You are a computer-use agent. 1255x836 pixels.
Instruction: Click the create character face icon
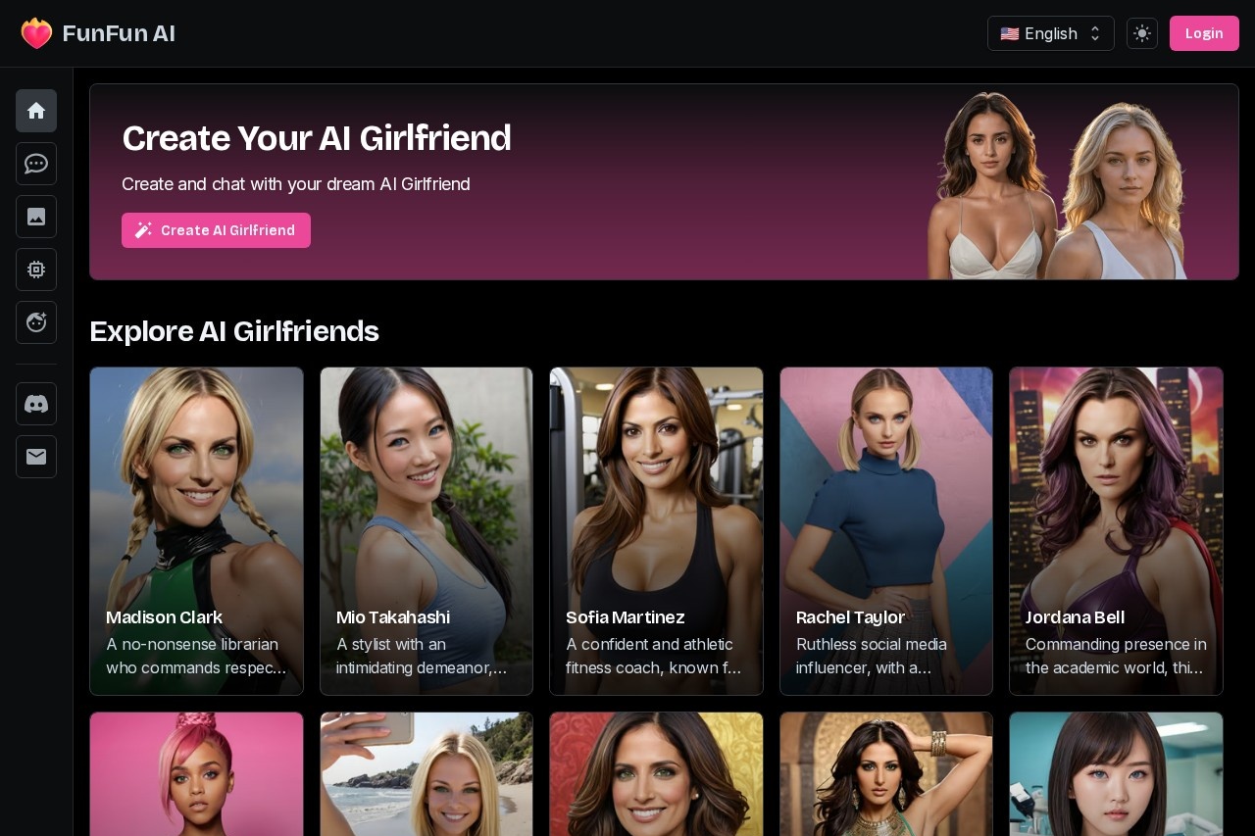click(36, 322)
